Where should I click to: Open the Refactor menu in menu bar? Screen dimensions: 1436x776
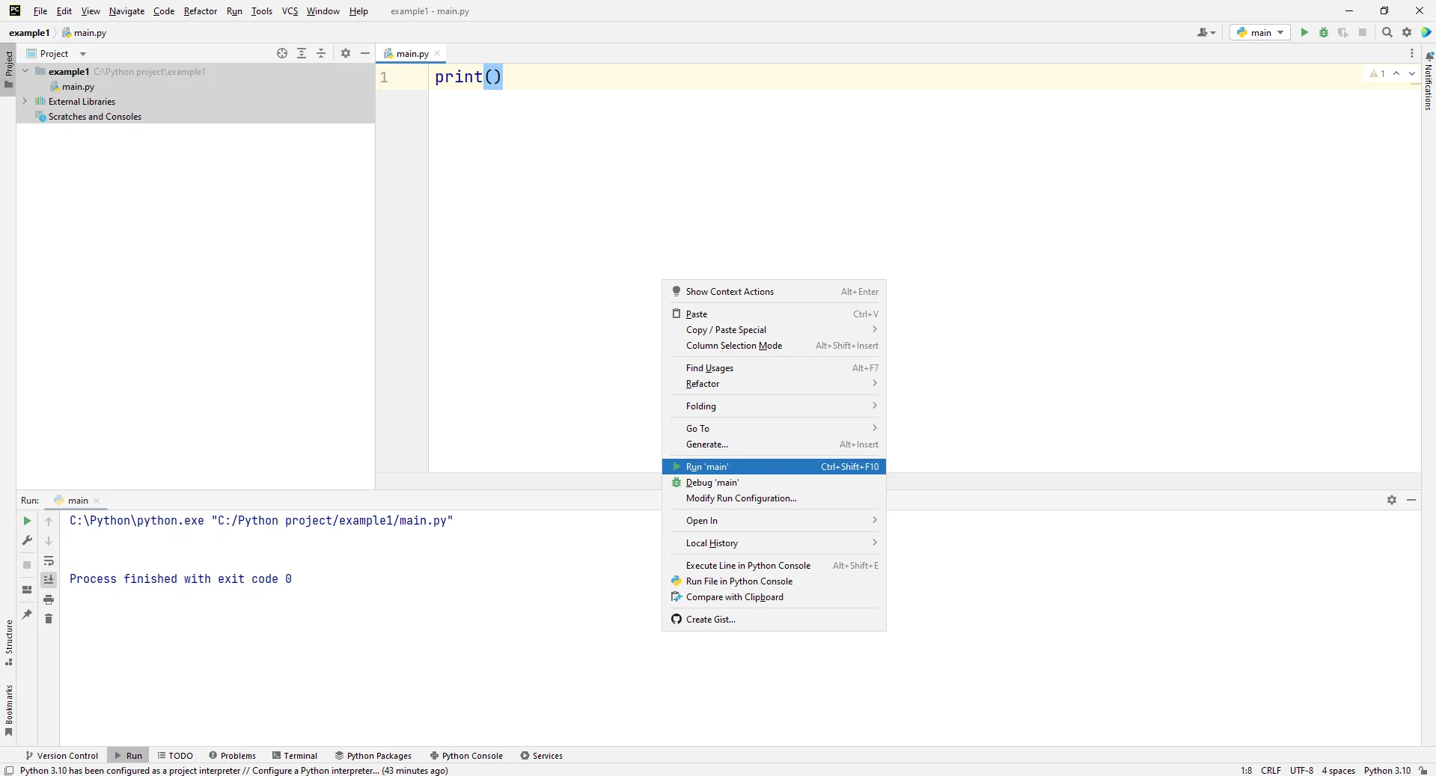(200, 11)
